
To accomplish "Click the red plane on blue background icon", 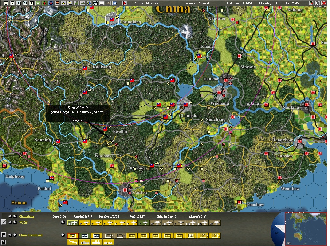I will tap(51, 3).
